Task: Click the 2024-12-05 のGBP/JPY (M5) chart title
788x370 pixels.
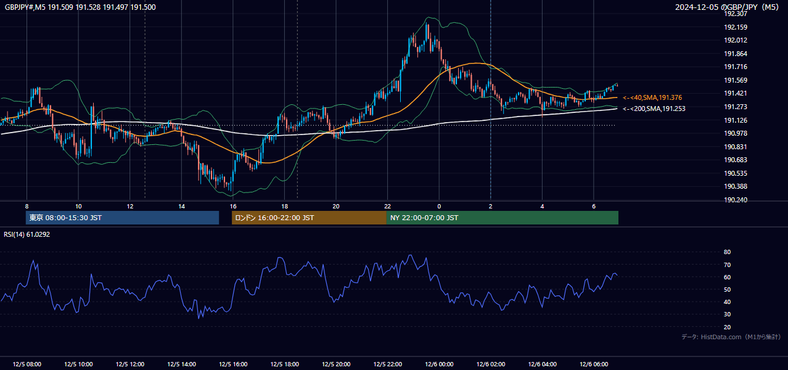Action: point(728,7)
